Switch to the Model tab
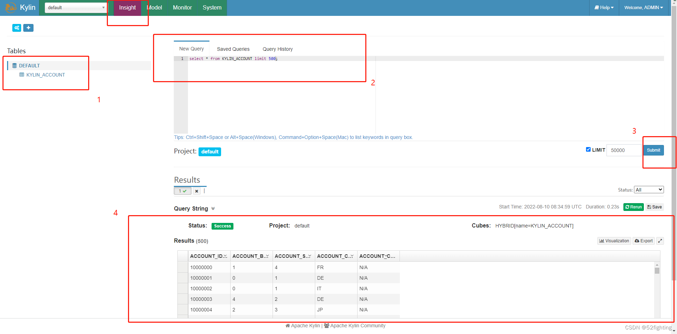The image size is (677, 334). click(x=154, y=8)
